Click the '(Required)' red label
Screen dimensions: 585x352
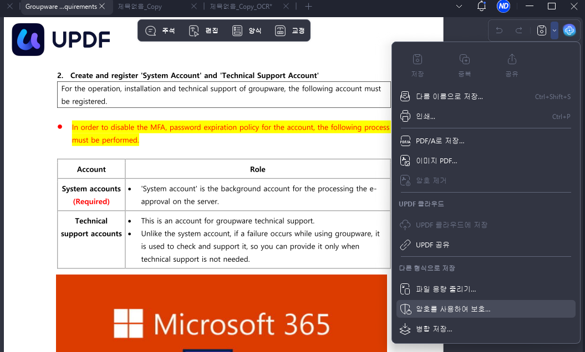pos(91,201)
